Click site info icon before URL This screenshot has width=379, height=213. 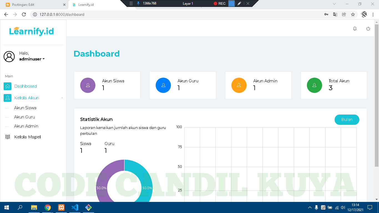pyautogui.click(x=35, y=14)
